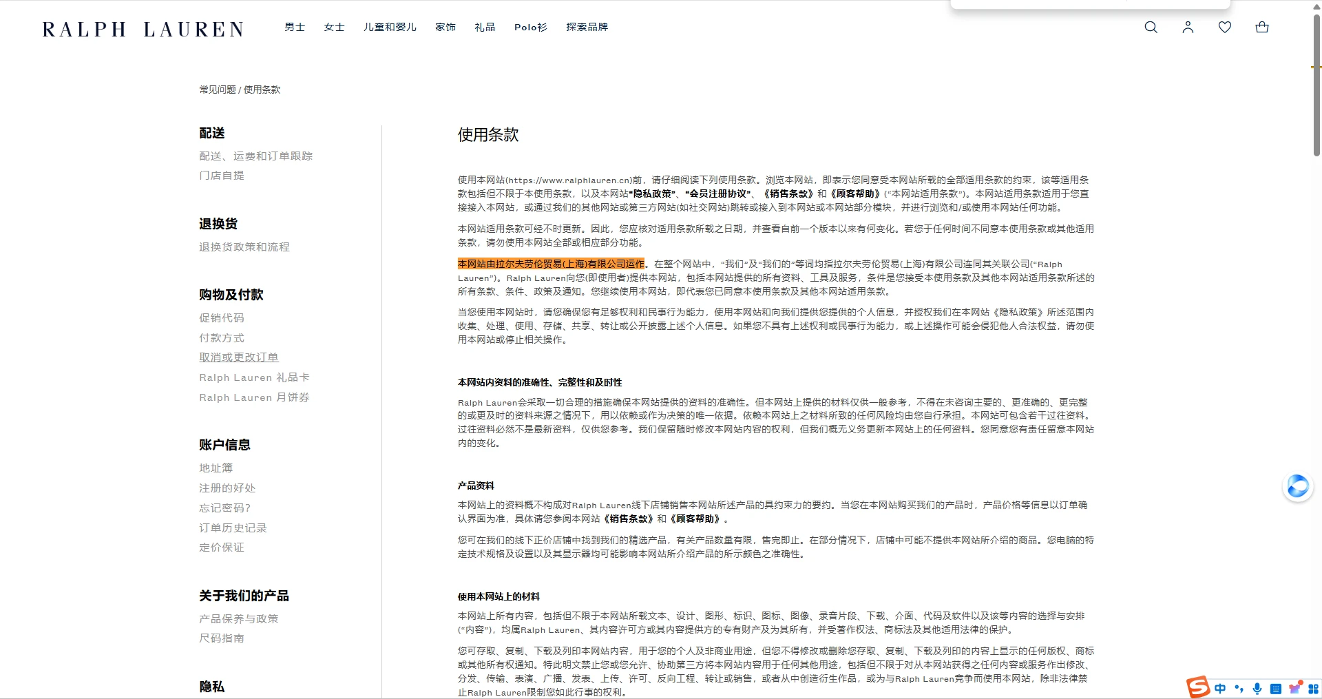The width and height of the screenshot is (1322, 699).
Task: Open the 忘记密码? sidebar link
Action: pyautogui.click(x=225, y=508)
